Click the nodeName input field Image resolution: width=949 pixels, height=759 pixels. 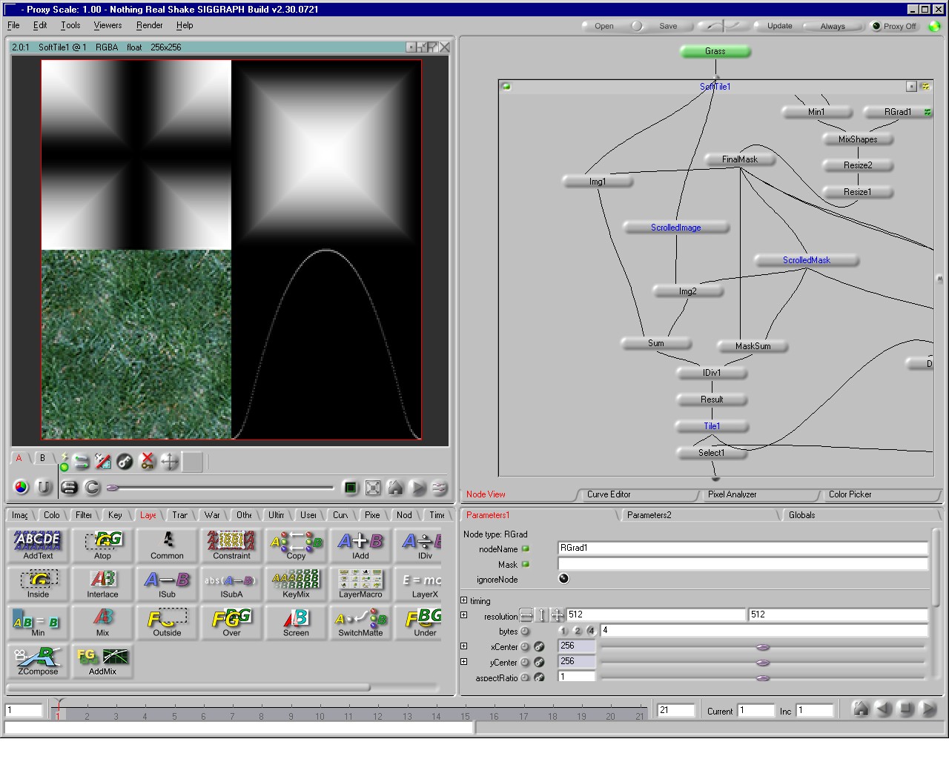(x=742, y=548)
